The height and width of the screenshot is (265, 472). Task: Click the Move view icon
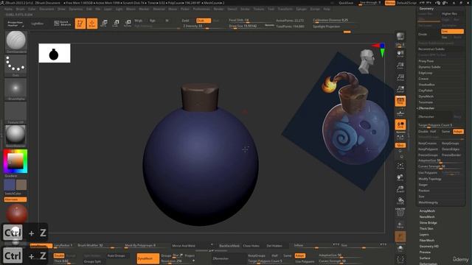coord(400,177)
